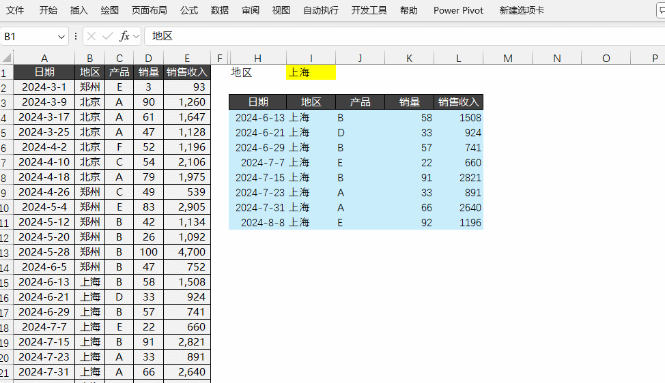665x383 pixels.
Task: Click result table value 2821
Action: (458, 178)
